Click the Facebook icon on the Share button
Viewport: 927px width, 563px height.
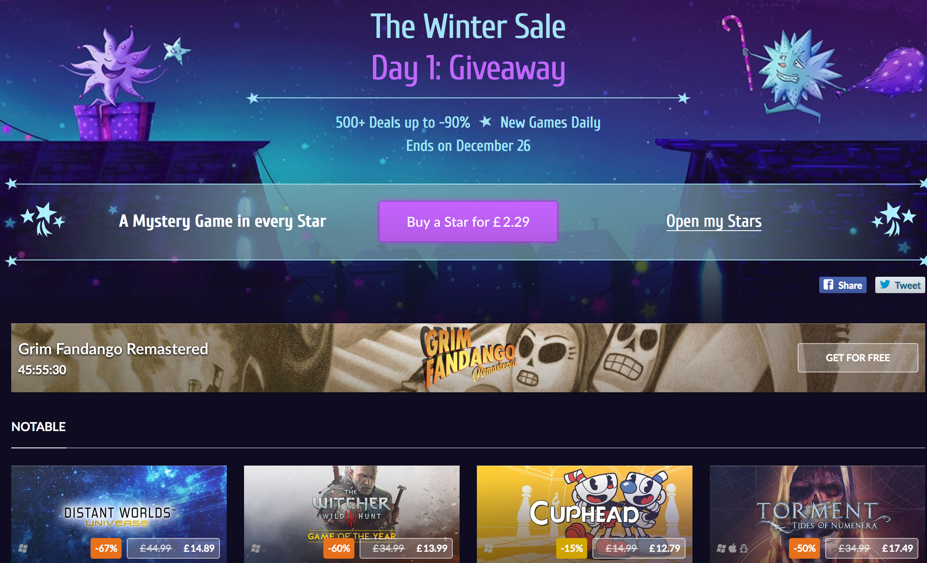tap(828, 285)
